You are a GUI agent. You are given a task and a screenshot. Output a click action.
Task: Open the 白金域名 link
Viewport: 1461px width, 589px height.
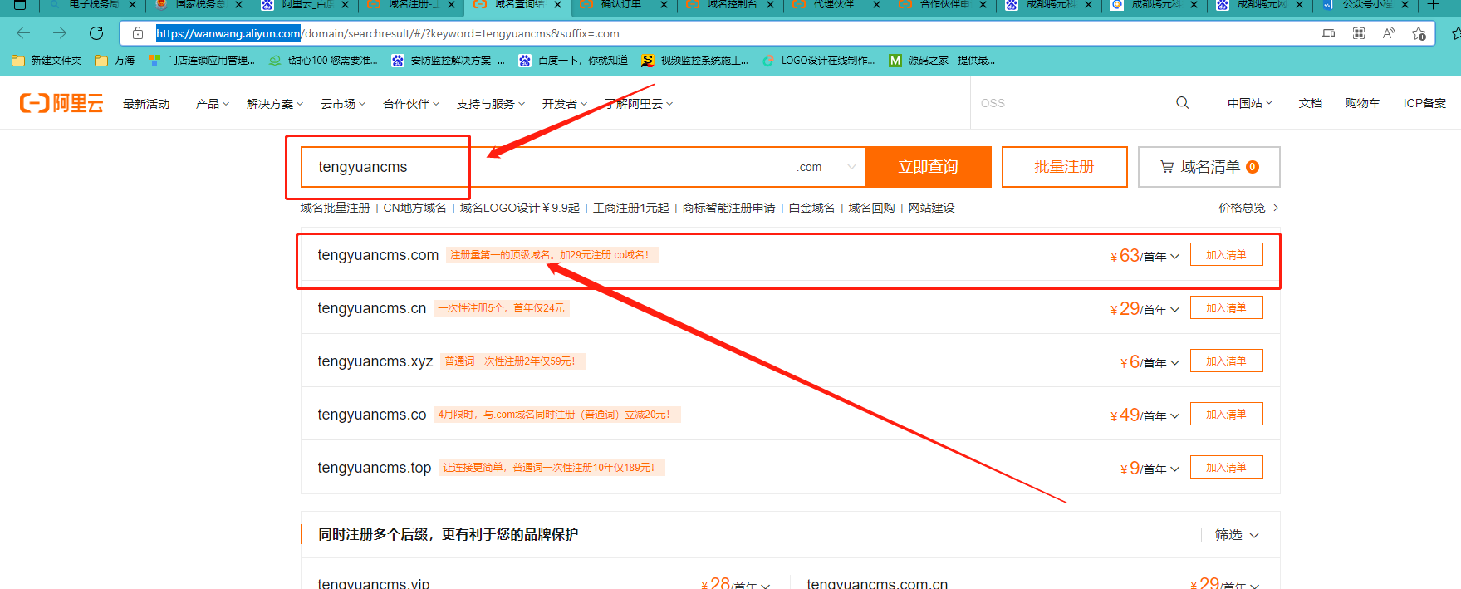click(x=811, y=208)
